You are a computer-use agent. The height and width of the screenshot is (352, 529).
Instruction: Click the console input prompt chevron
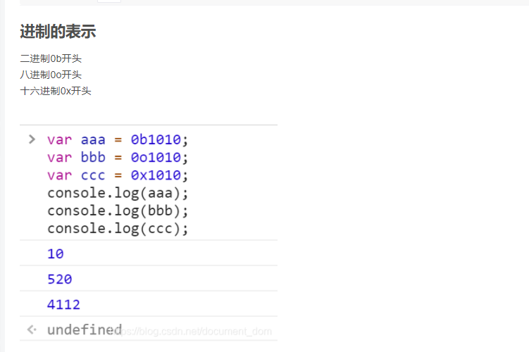[x=32, y=139]
